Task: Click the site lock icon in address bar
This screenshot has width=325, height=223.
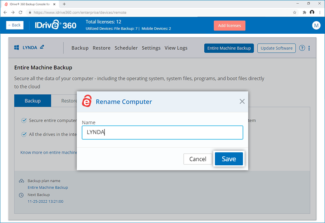Action: [30, 13]
